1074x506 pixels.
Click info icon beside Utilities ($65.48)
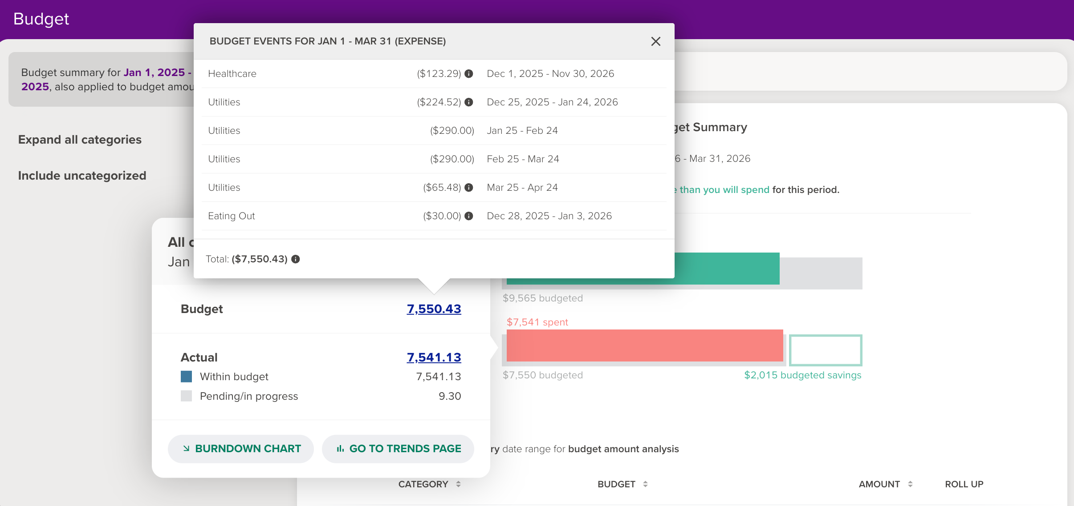point(468,188)
